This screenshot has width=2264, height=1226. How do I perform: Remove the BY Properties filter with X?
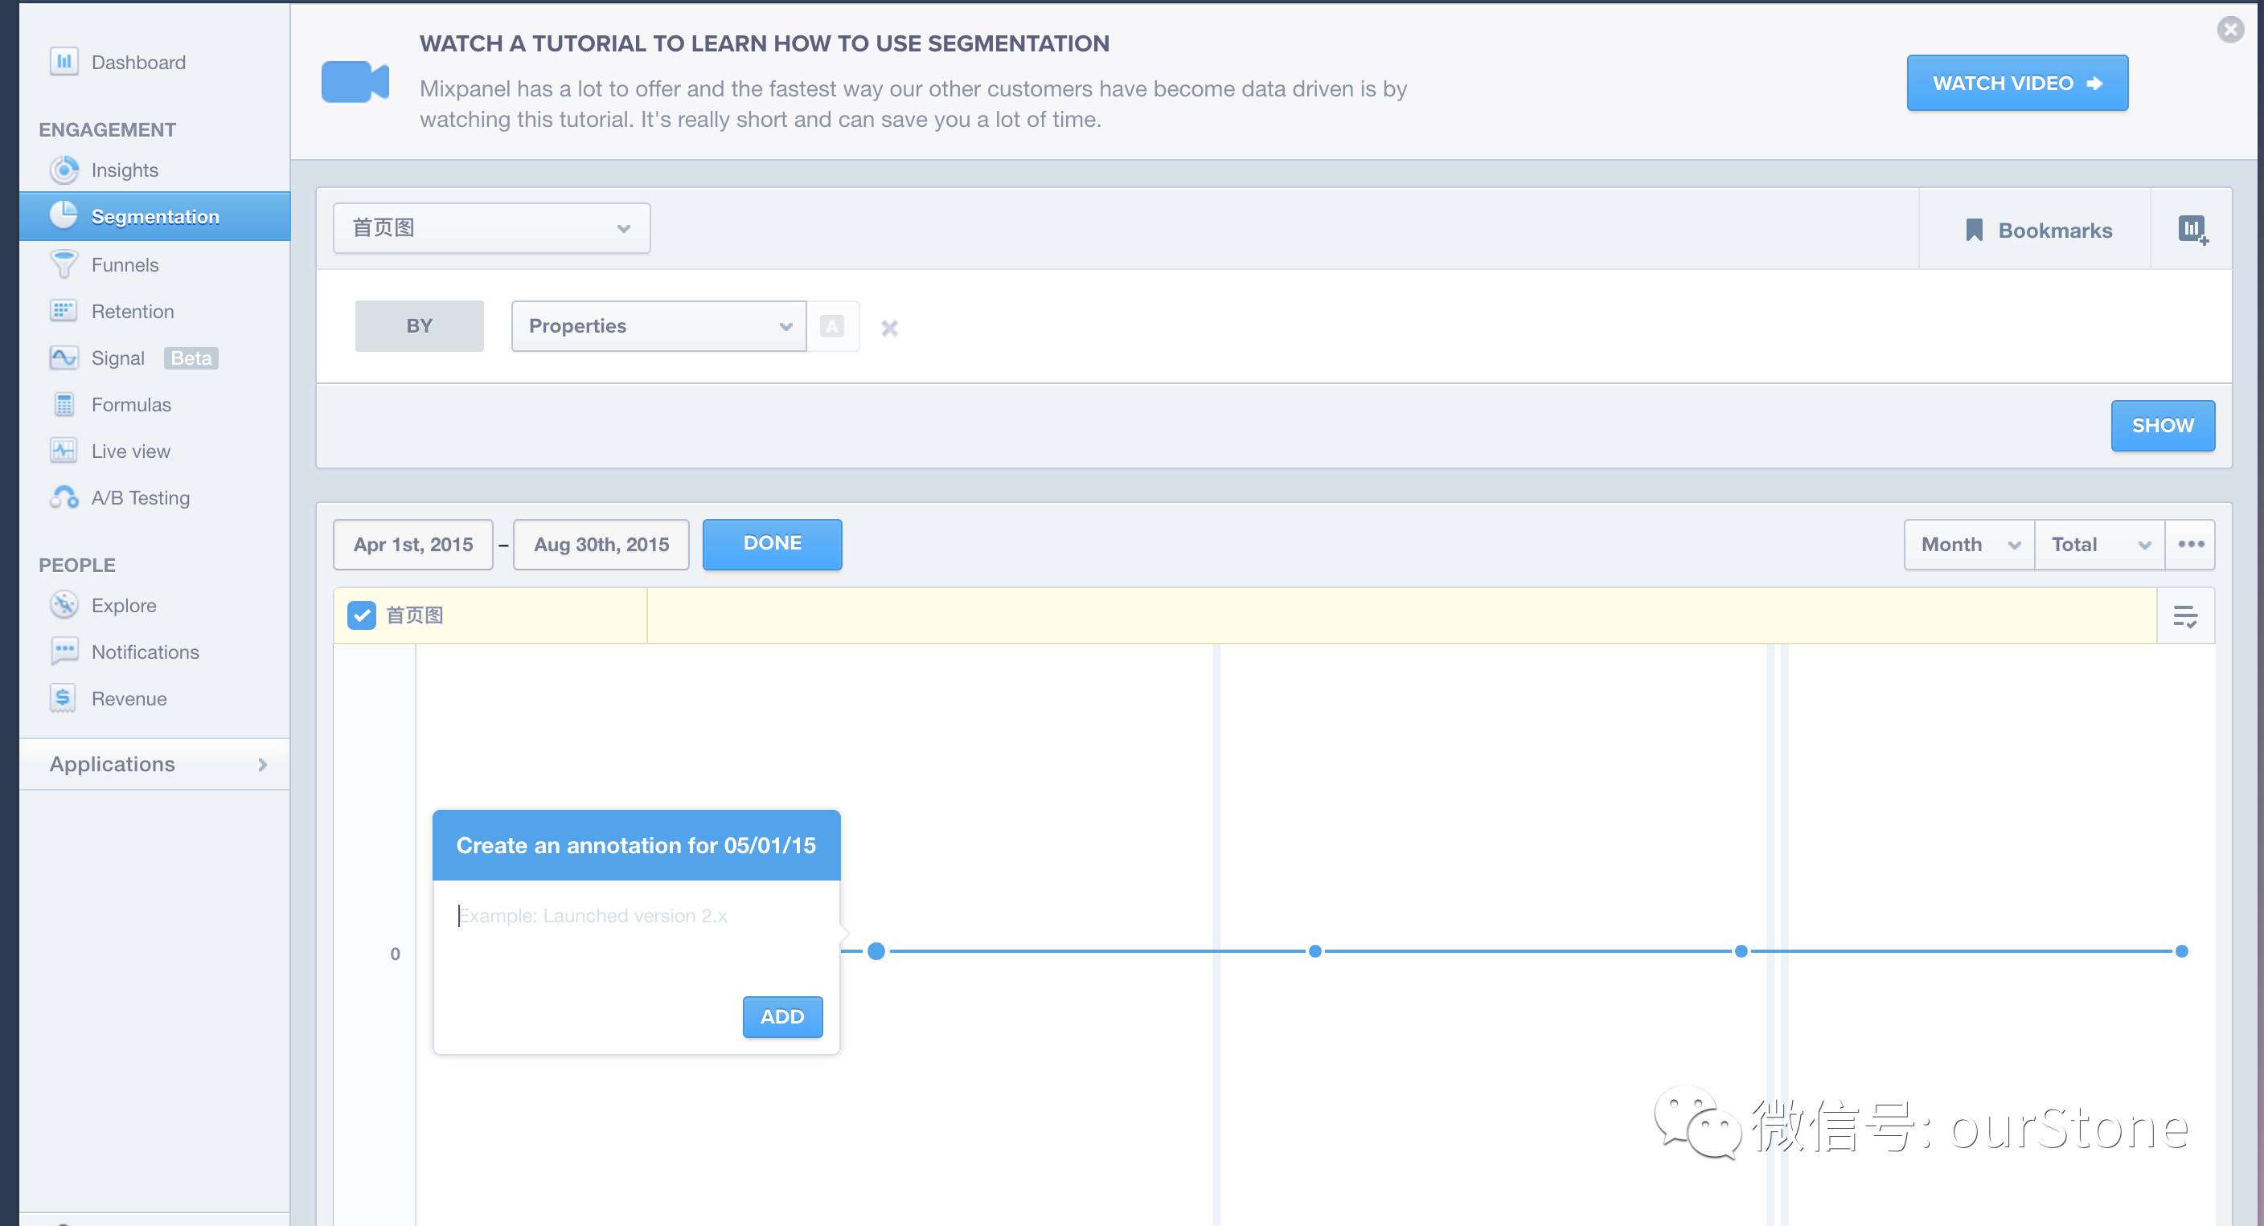pos(889,328)
